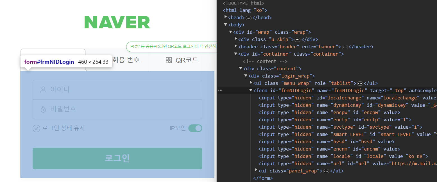The width and height of the screenshot is (437, 182).
Task: Select the html lang="ko" line
Action: pyautogui.click(x=245, y=10)
